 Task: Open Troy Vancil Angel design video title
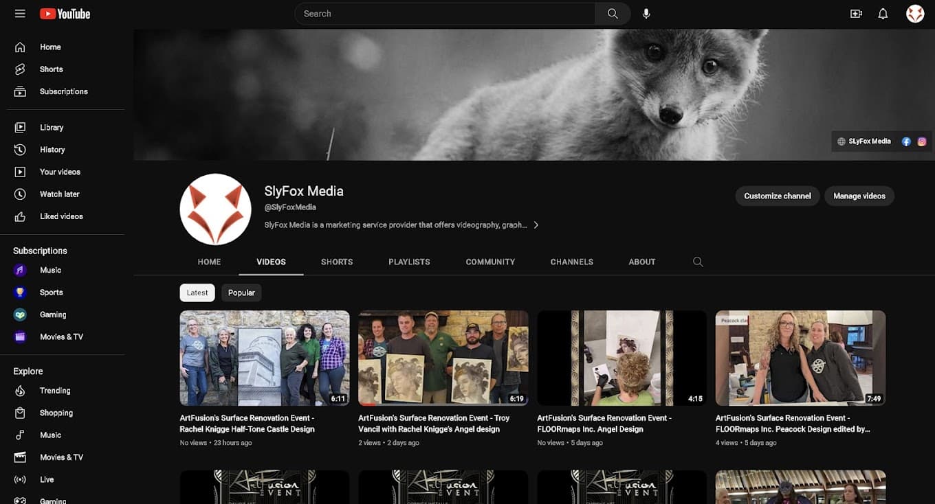point(434,424)
